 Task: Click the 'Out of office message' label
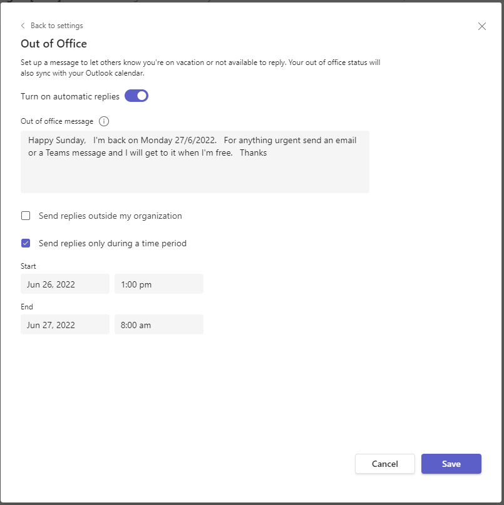tap(57, 121)
